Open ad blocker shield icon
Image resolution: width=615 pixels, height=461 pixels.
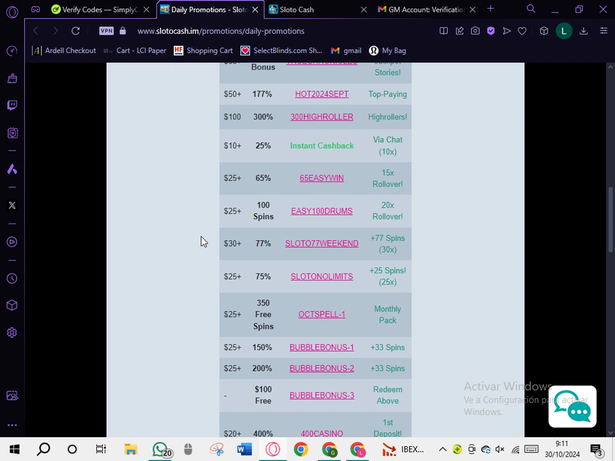pos(491,31)
